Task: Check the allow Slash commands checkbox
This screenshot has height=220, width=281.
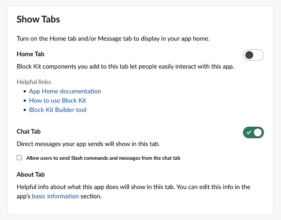Action: click(19, 158)
